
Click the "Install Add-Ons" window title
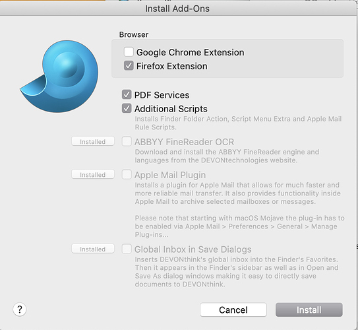[177, 9]
